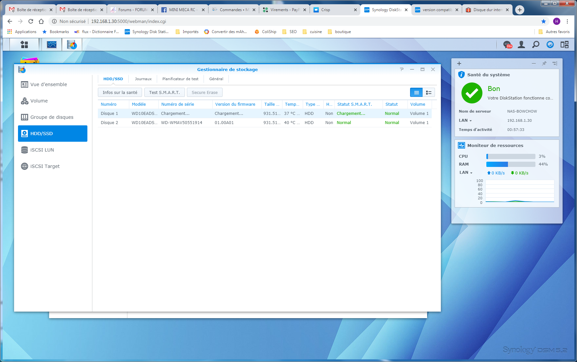
Task: Add a widget with the plus icon
Action: point(459,63)
